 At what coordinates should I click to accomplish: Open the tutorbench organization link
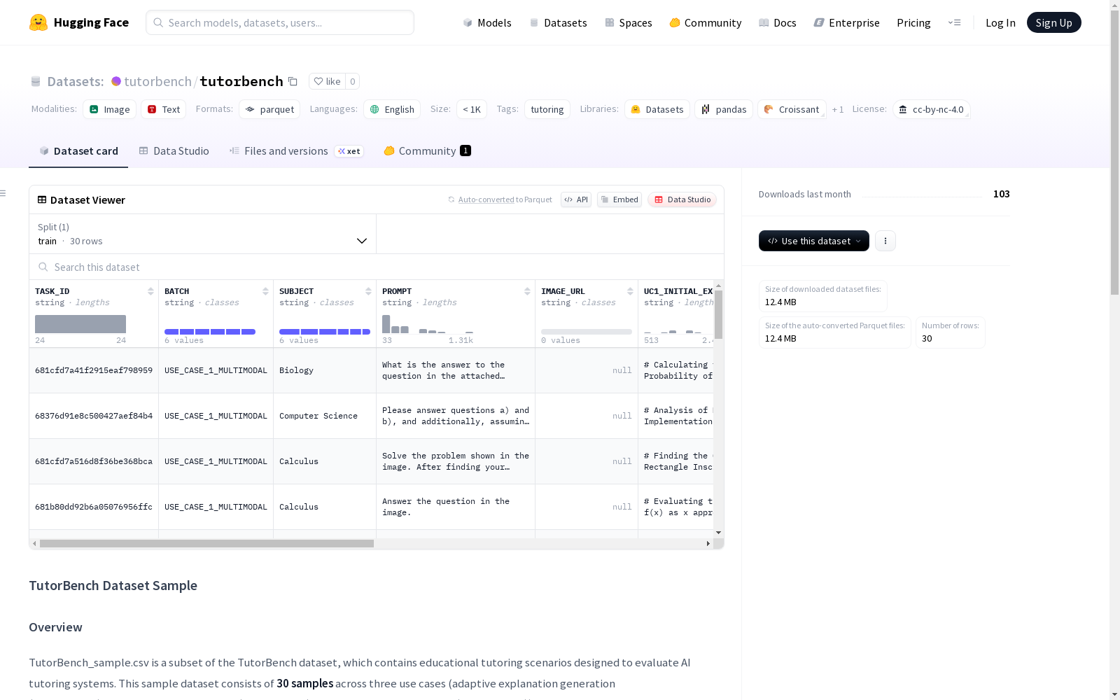pos(157,81)
